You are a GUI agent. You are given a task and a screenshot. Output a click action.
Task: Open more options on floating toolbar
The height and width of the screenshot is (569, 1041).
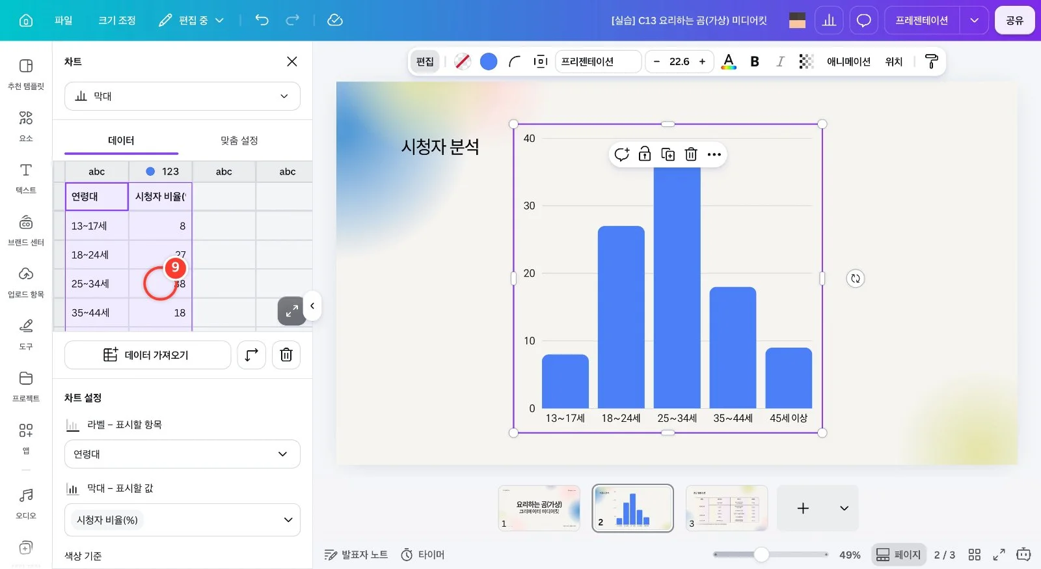point(714,154)
